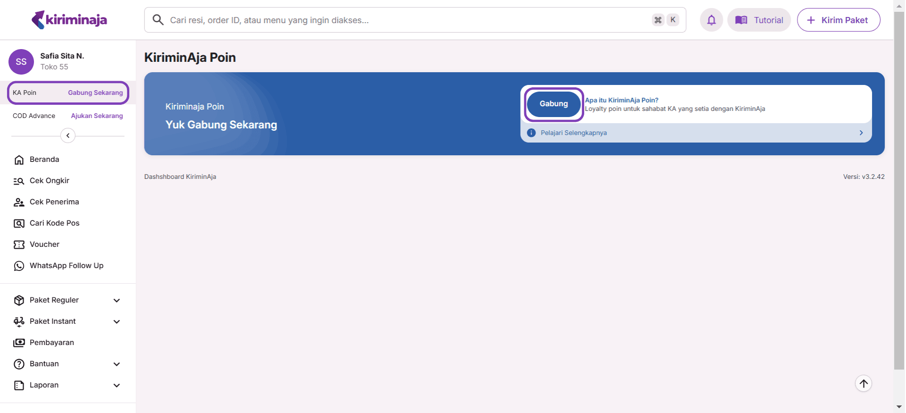The height and width of the screenshot is (413, 906).
Task: Focus the search resi input field
Action: pos(406,20)
